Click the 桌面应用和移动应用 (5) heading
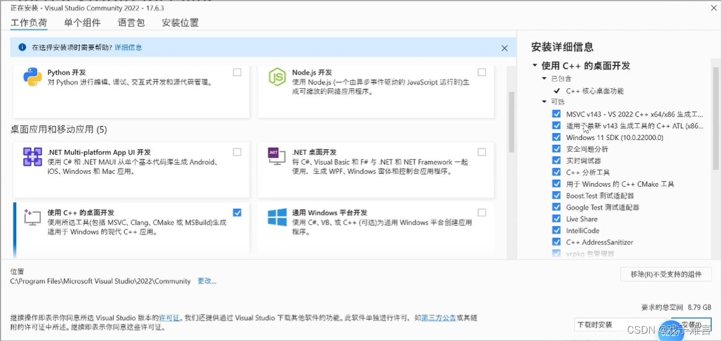This screenshot has width=721, height=341. (x=59, y=130)
